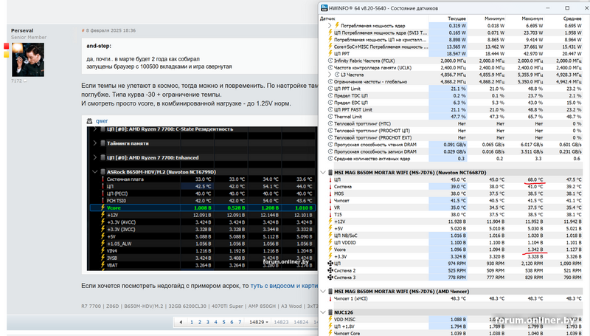Go to forum page 1
The height and width of the screenshot is (336, 590).
[192, 322]
